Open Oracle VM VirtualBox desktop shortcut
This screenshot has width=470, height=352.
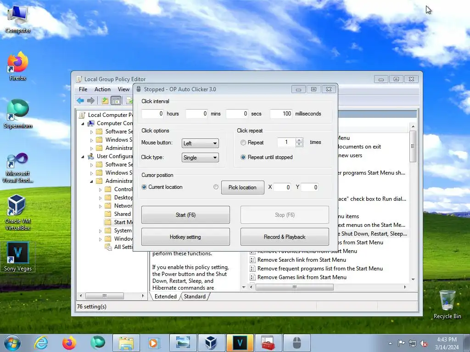pos(18,212)
